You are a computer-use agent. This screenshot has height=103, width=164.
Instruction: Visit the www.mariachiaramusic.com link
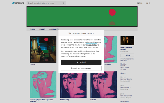click(127, 60)
